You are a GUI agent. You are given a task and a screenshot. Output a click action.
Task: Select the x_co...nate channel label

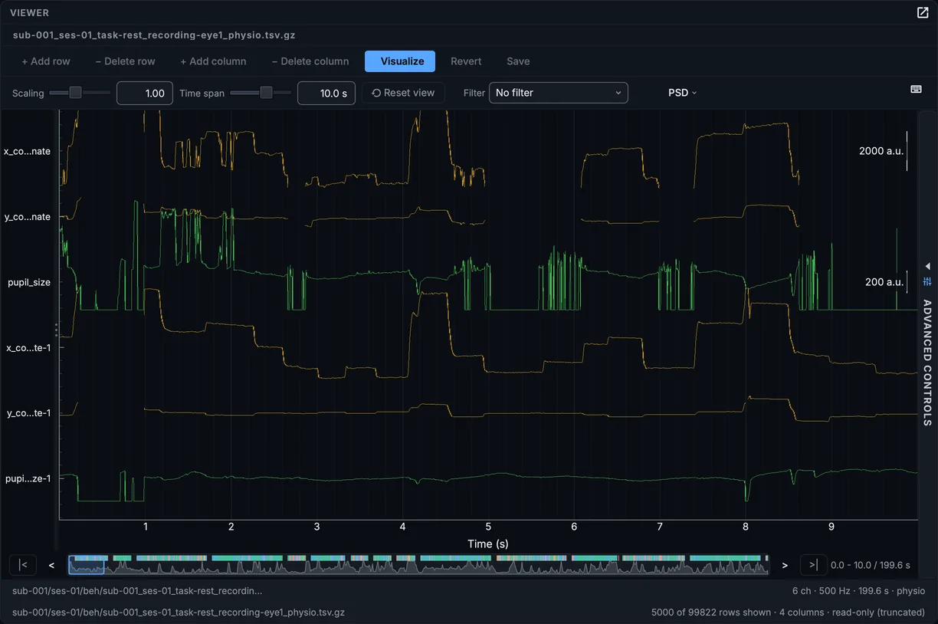tap(28, 151)
